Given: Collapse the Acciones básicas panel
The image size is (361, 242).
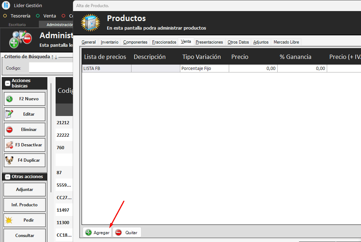Looking at the screenshot, I should click(x=7, y=83).
